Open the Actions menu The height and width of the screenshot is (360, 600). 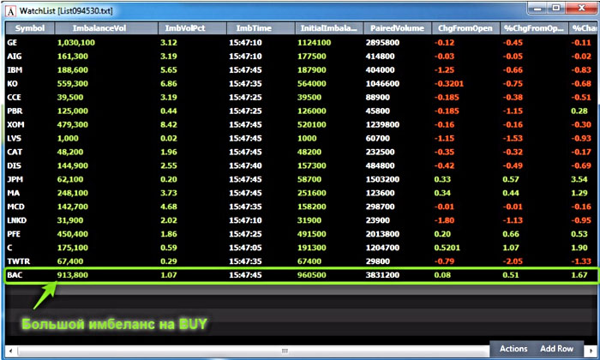point(513,349)
